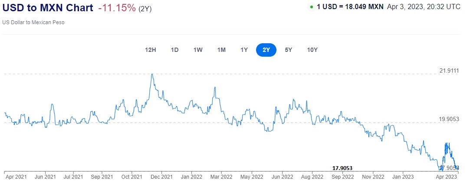Click the green live rate indicator dot
This screenshot has width=470, height=183.
[312, 7]
